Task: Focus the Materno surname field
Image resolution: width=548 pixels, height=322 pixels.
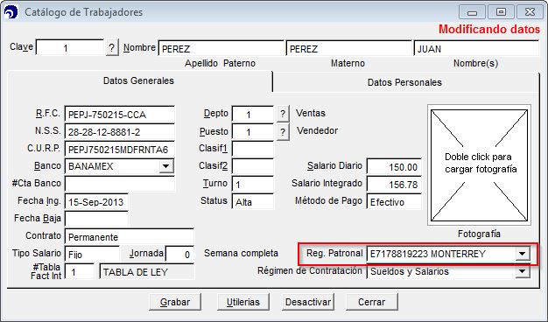Action: click(x=348, y=48)
